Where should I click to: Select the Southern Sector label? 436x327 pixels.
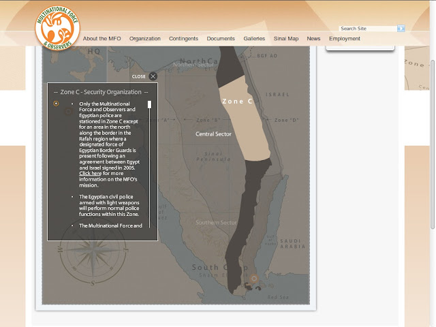click(x=216, y=223)
